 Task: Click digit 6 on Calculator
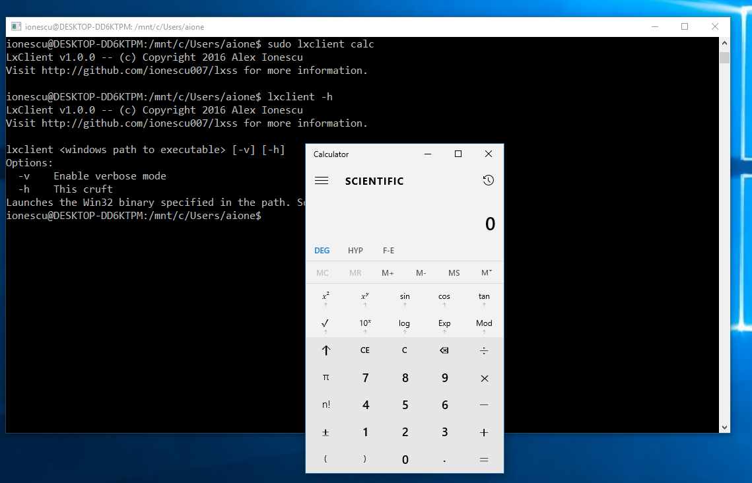444,405
